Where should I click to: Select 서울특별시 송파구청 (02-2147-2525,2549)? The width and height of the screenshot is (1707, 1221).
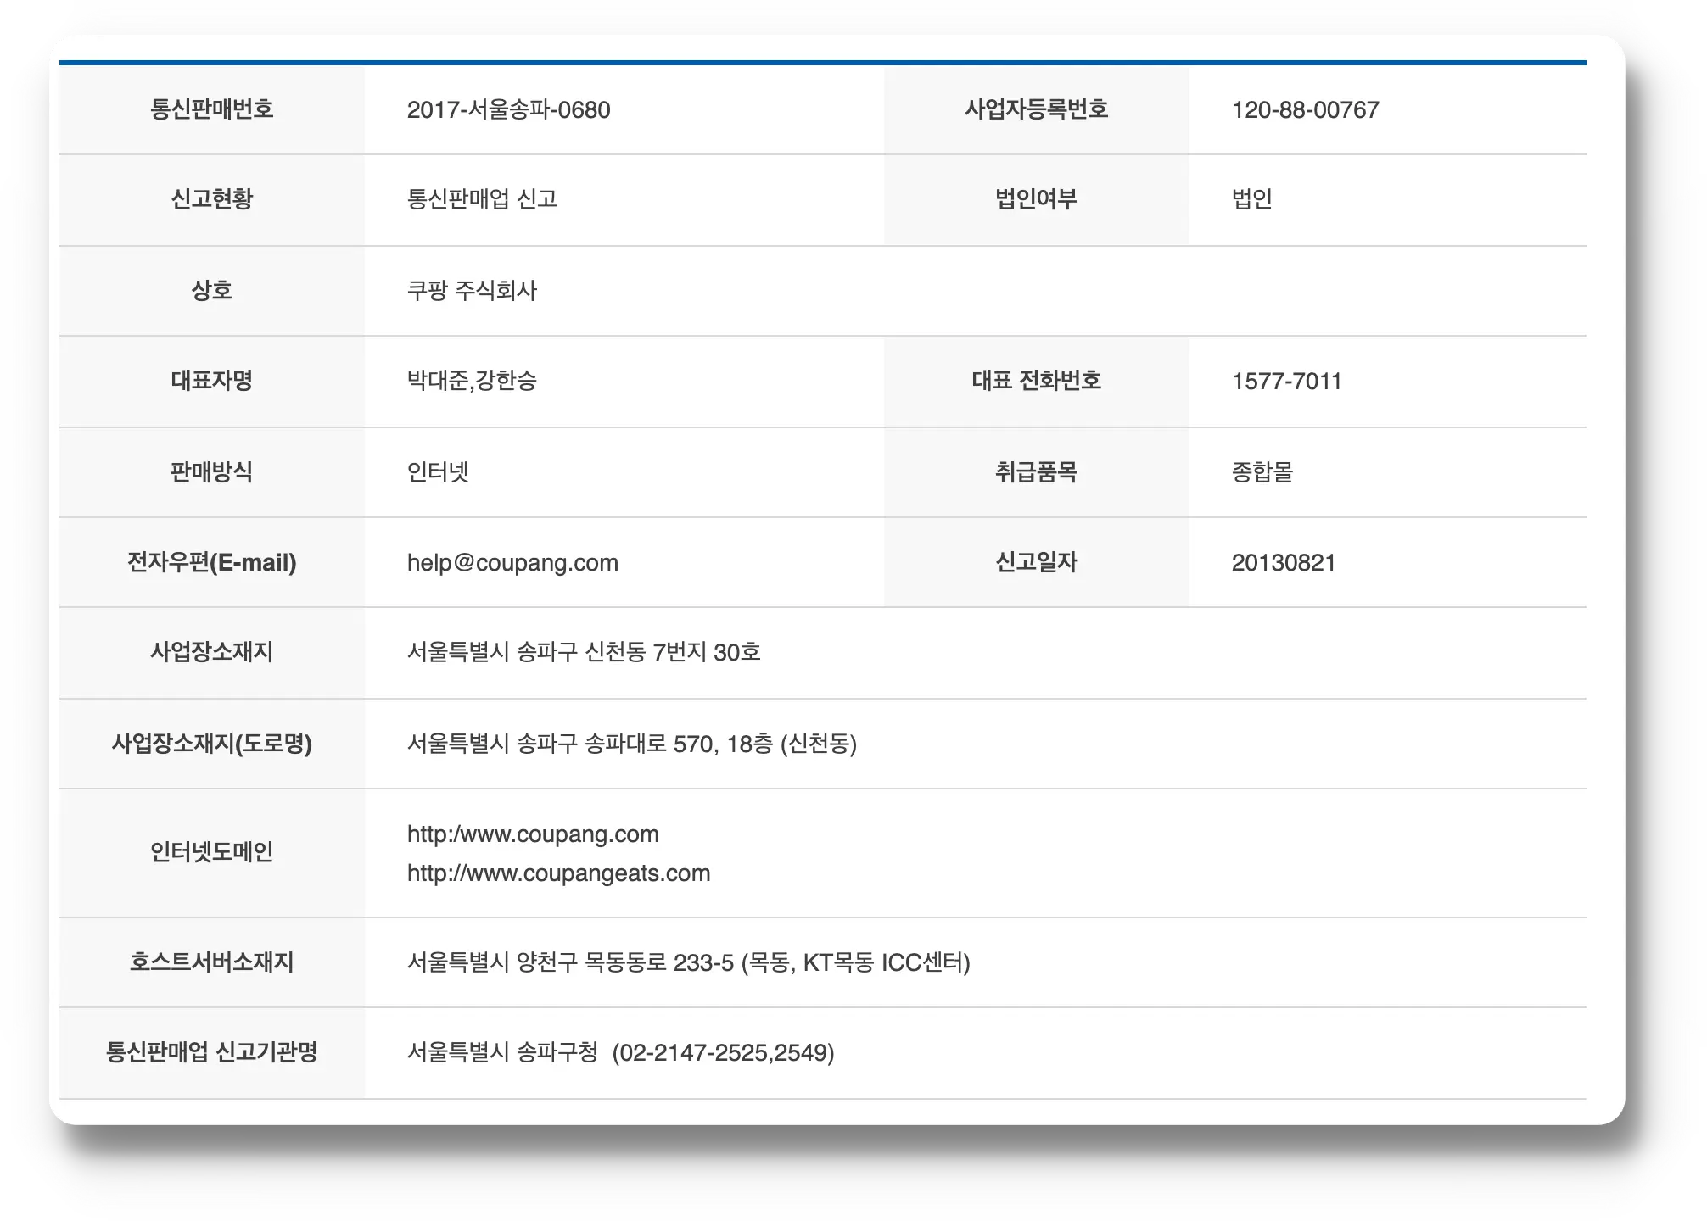[621, 1052]
